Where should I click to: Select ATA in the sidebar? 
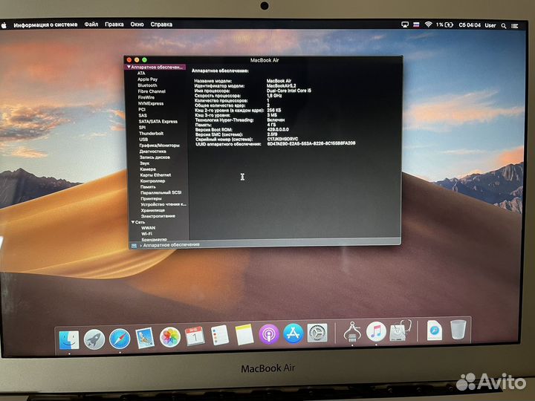(x=141, y=73)
